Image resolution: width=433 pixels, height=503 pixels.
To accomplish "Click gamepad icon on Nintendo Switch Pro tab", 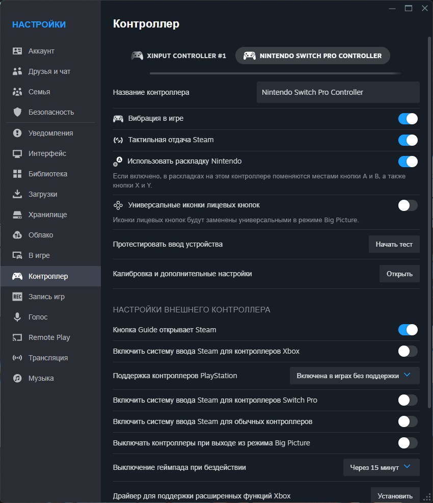I will pos(250,56).
